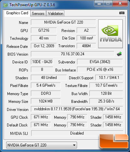Click the Default Clock row Shader 1458 MHz field
Viewport: 130px width, 152px height.
pyautogui.click(x=113, y=125)
